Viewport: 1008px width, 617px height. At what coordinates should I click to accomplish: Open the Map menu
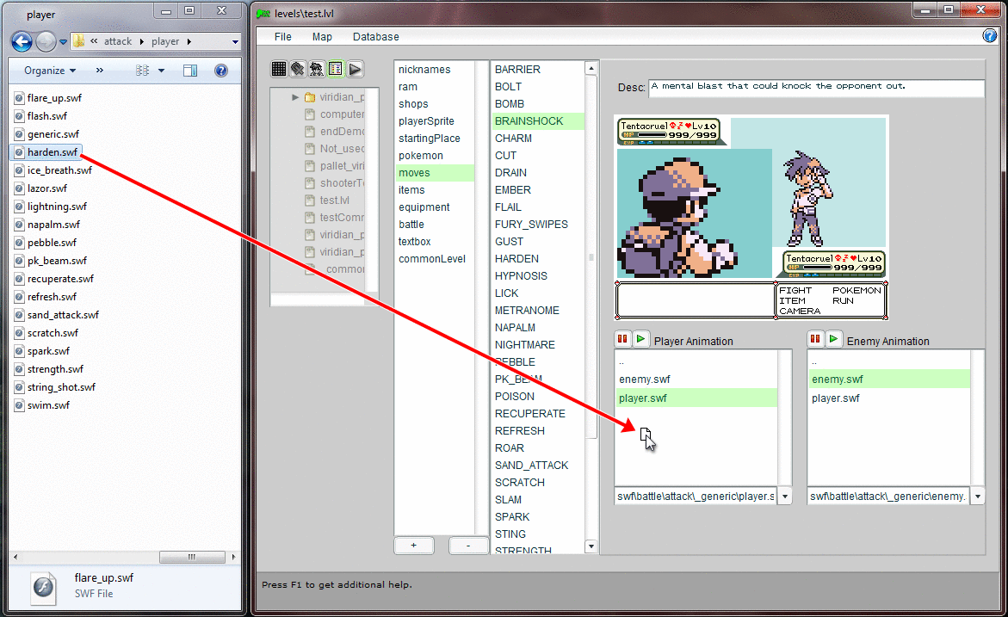coord(322,37)
